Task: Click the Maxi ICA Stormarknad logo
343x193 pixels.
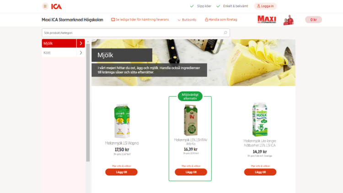Action: (x=267, y=20)
